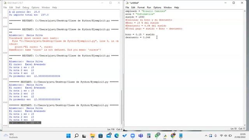Click the editor scrollbar up arrow
The height and width of the screenshot is (140, 249).
coord(245,11)
